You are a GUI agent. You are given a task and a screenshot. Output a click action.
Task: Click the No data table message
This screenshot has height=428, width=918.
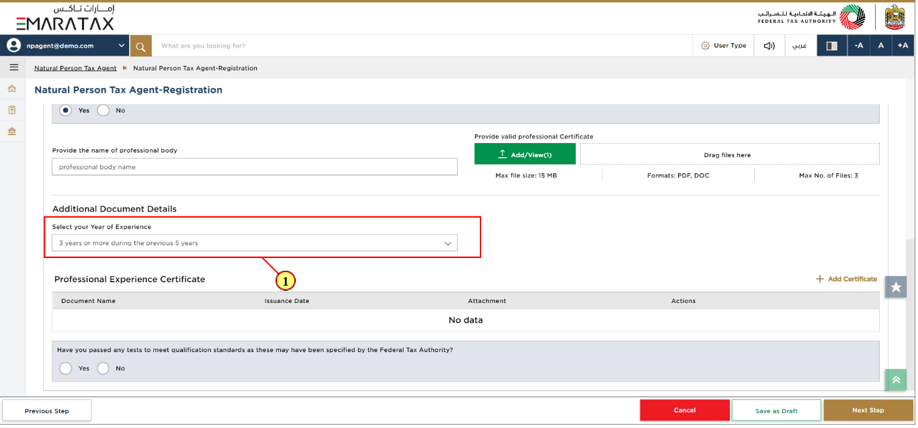[x=466, y=320]
